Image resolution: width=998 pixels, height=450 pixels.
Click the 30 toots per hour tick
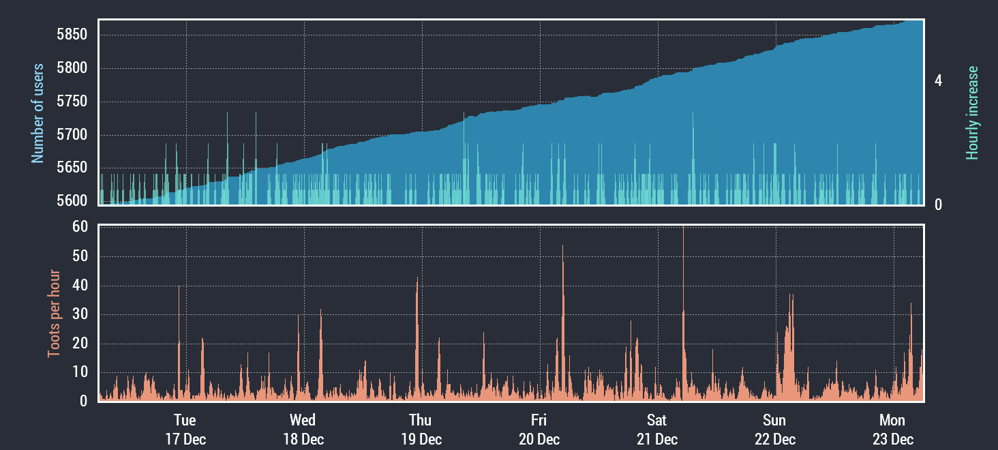pos(80,314)
